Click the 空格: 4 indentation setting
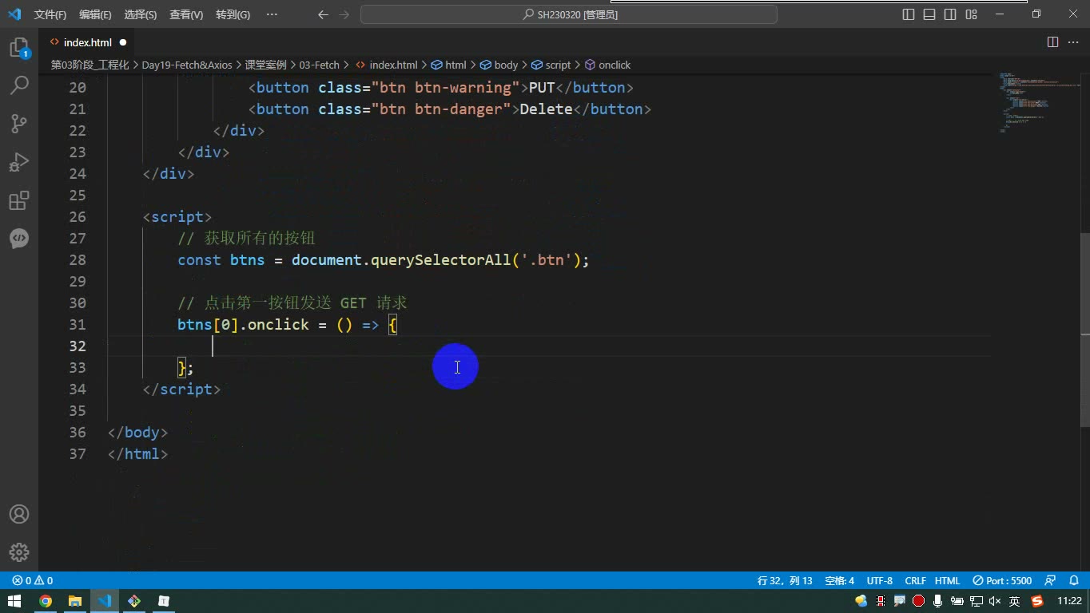The height and width of the screenshot is (613, 1090). coord(839,580)
